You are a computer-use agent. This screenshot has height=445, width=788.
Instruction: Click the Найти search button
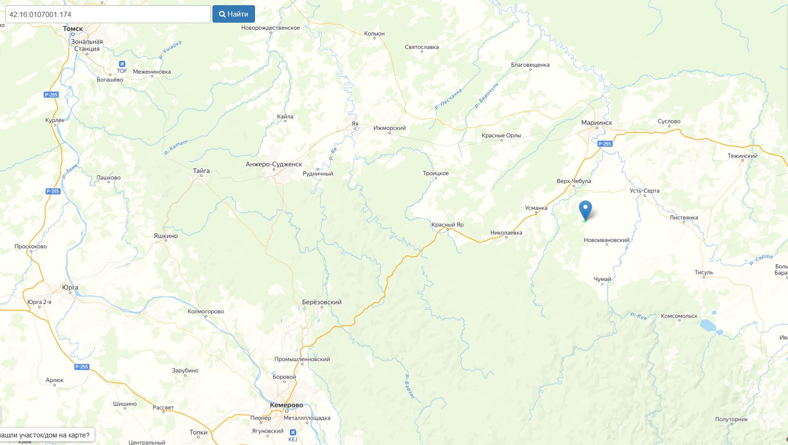tap(234, 14)
